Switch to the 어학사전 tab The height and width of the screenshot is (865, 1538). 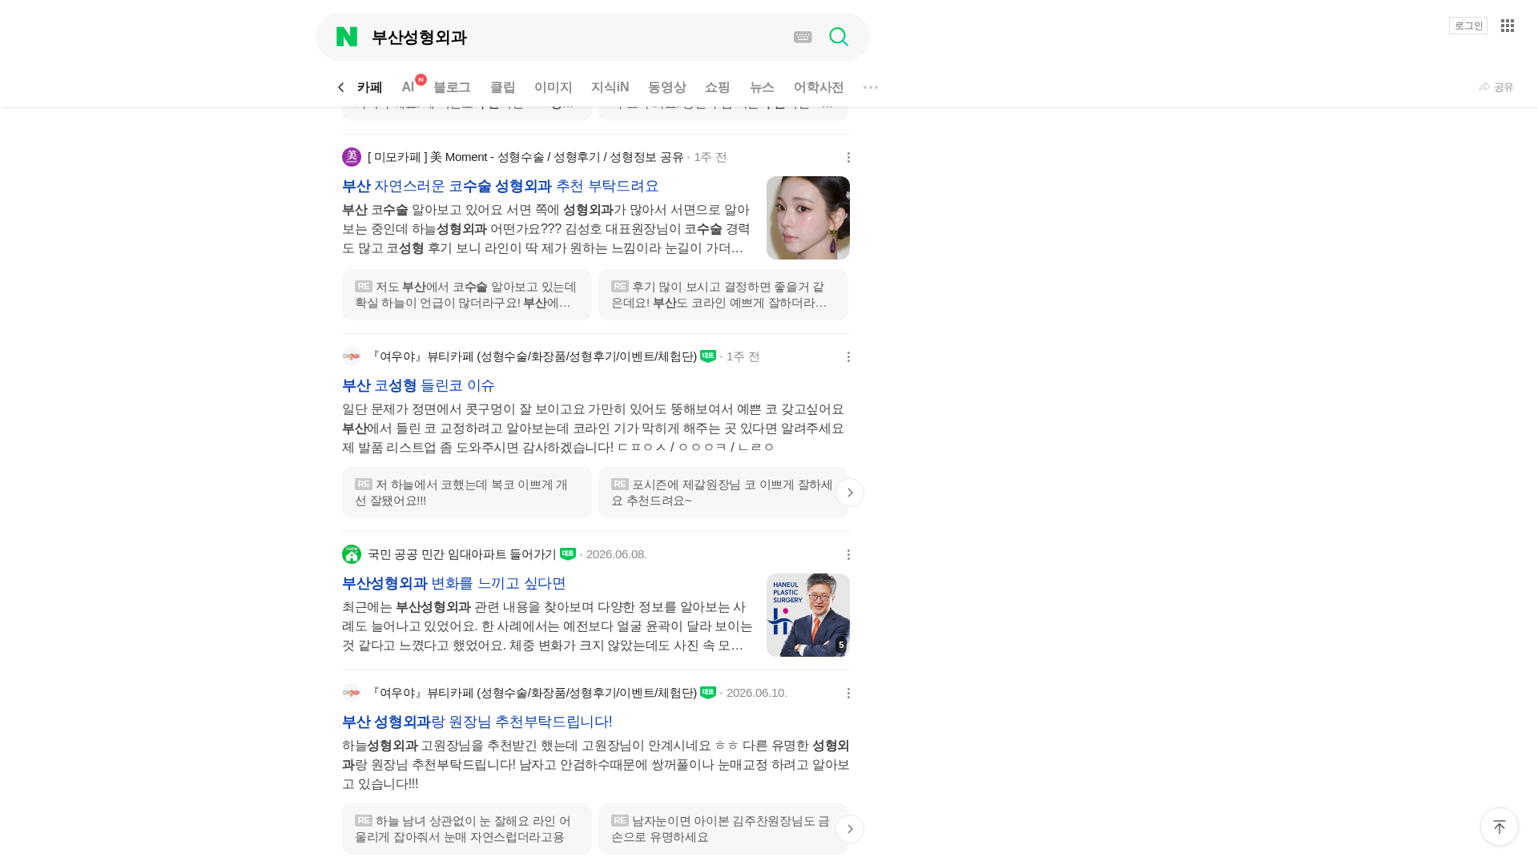point(819,87)
